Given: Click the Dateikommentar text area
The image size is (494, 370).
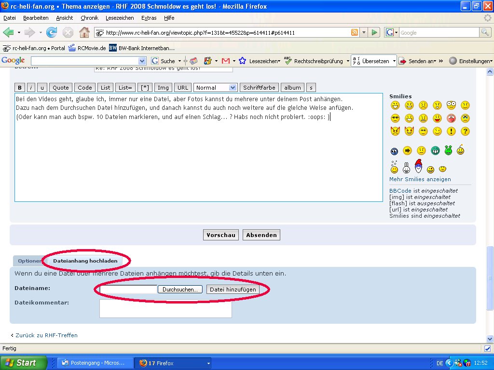Looking at the screenshot, I should (x=166, y=309).
